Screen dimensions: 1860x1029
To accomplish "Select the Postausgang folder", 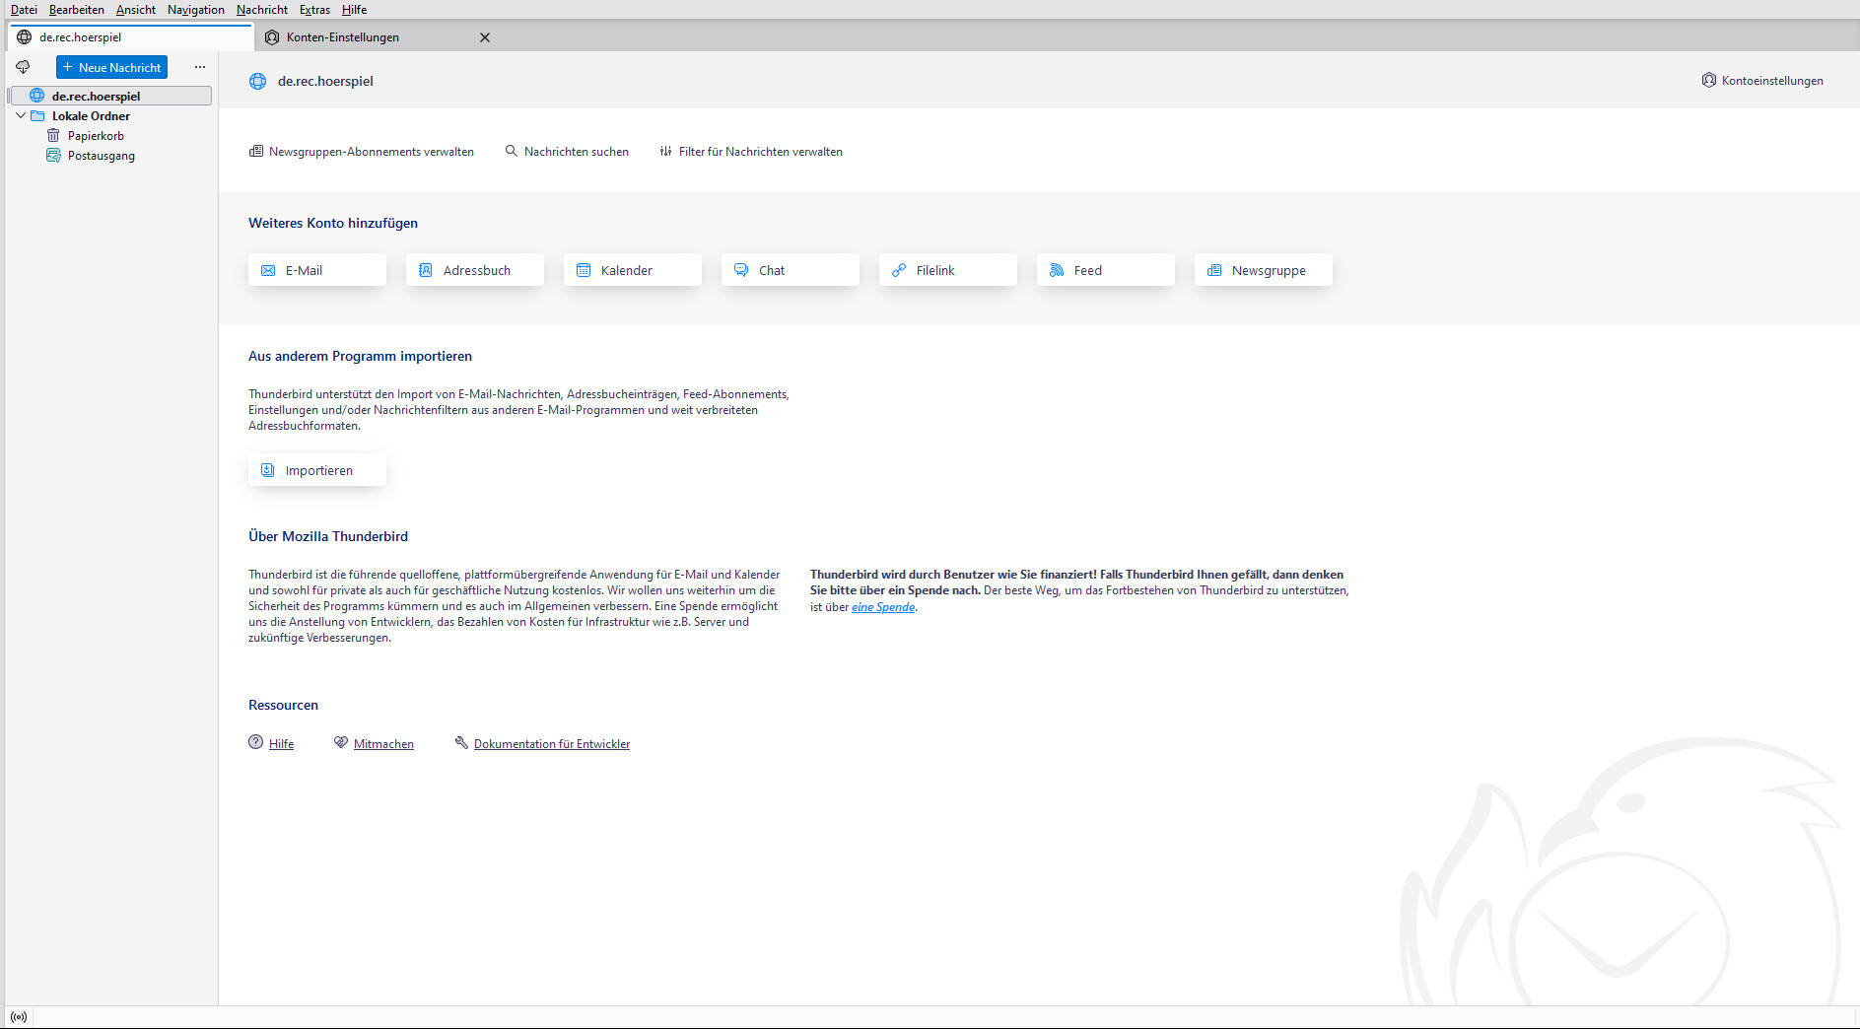I will [110, 156].
